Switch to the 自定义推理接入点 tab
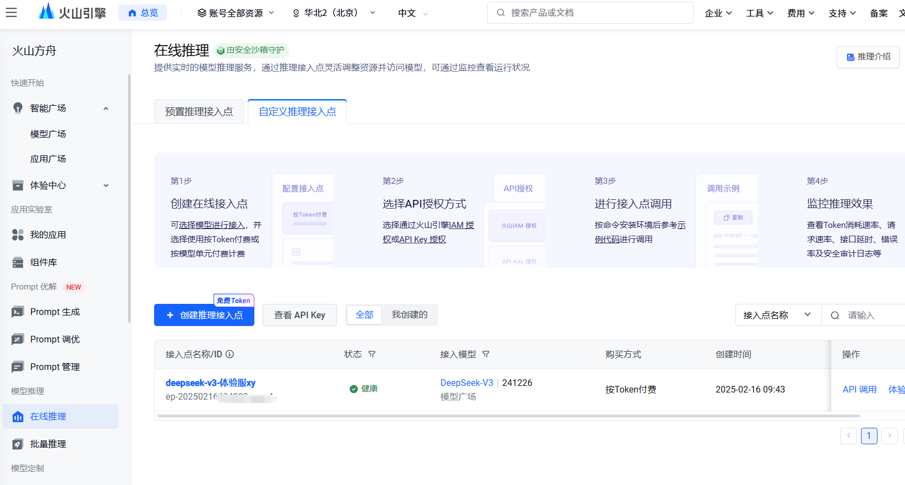This screenshot has width=905, height=485. [x=297, y=112]
